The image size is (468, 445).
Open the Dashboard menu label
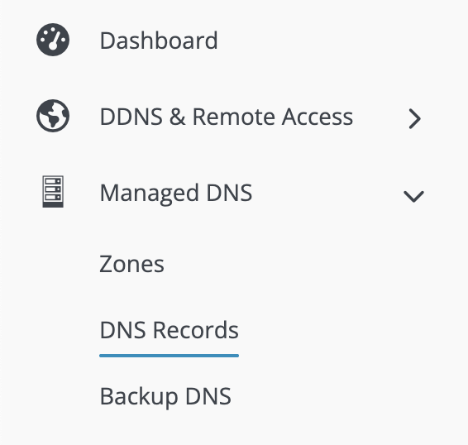(159, 41)
